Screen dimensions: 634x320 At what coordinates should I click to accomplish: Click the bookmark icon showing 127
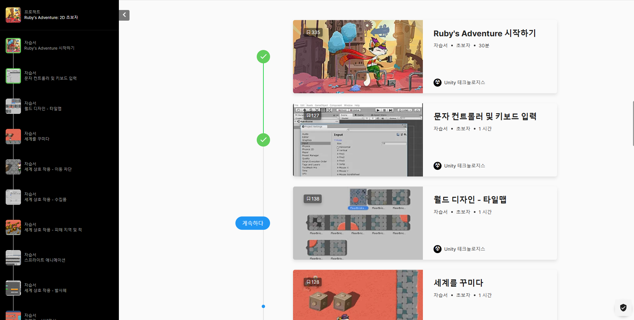tap(308, 116)
